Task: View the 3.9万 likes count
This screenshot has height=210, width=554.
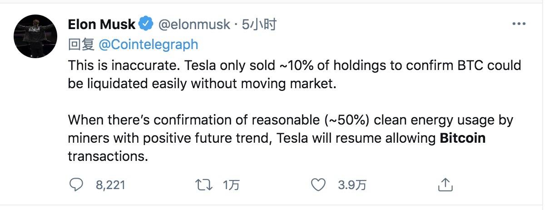Action: click(x=352, y=185)
